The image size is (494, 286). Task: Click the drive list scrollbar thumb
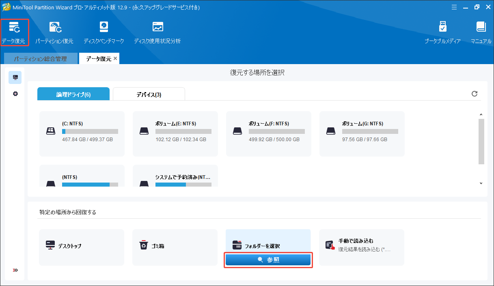coord(481,142)
